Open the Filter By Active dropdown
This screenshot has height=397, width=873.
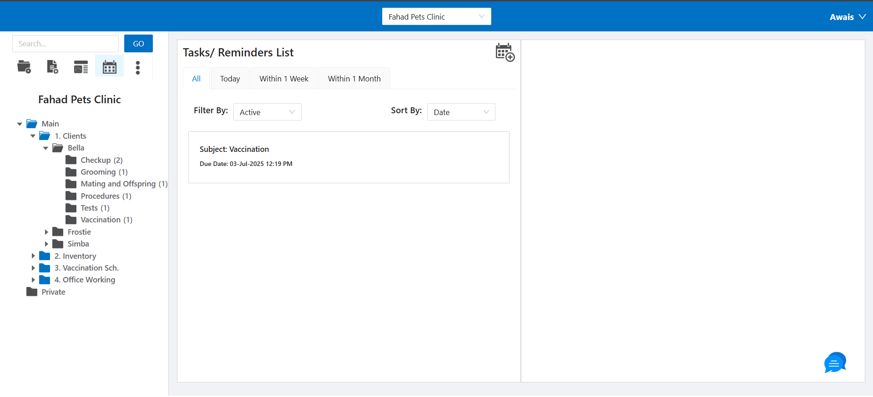[x=267, y=112]
